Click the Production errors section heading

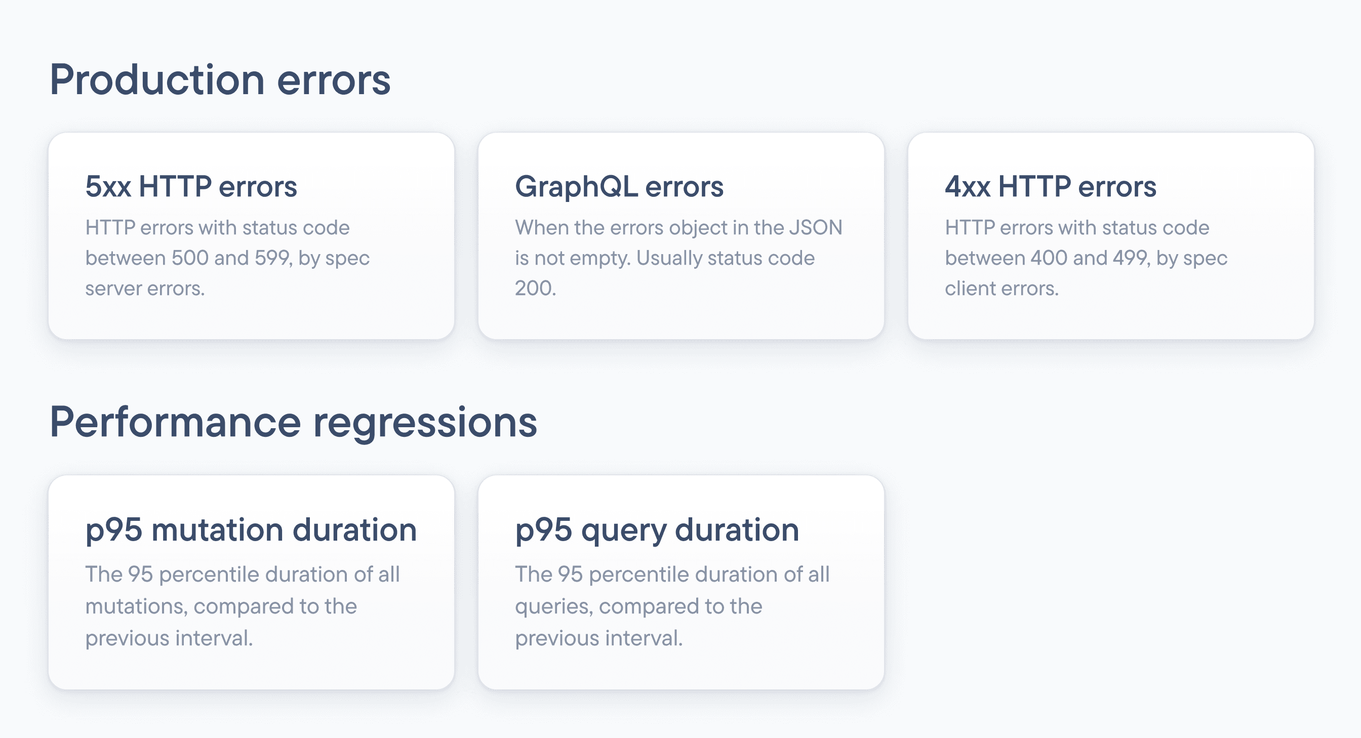[x=220, y=80]
